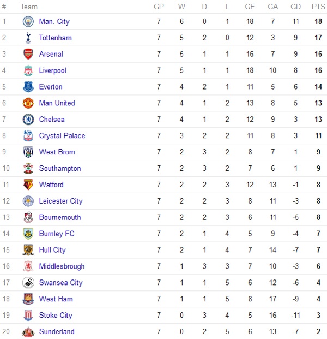Open the Leicester City team link
Viewport: 327px width, 339px height.
(x=60, y=201)
